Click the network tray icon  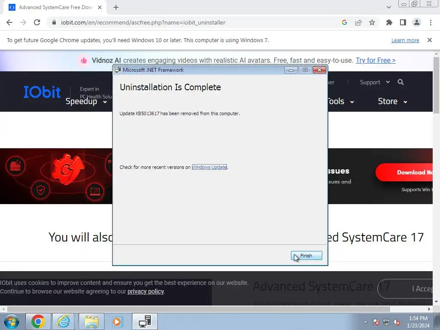point(386,322)
